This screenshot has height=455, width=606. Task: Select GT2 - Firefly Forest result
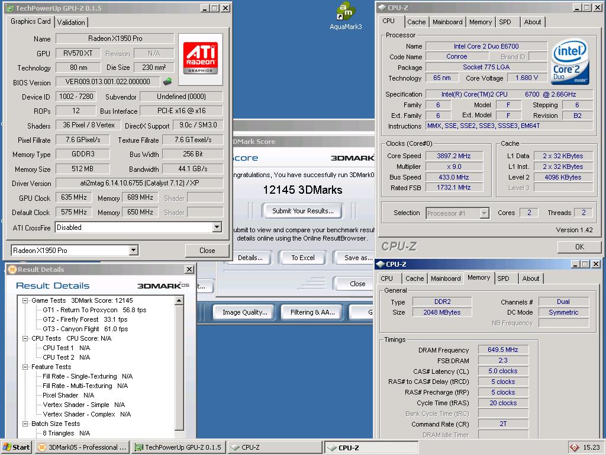pyautogui.click(x=85, y=319)
